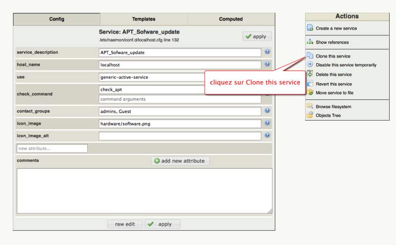This screenshot has width=396, height=245.
Task: Focus the new attribute input field
Action: [x=52, y=148]
